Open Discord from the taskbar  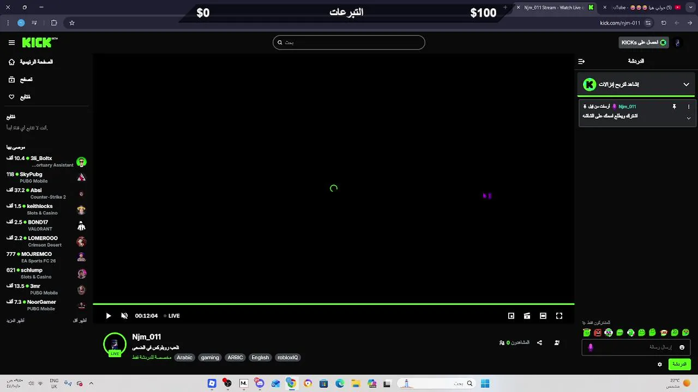(x=259, y=384)
